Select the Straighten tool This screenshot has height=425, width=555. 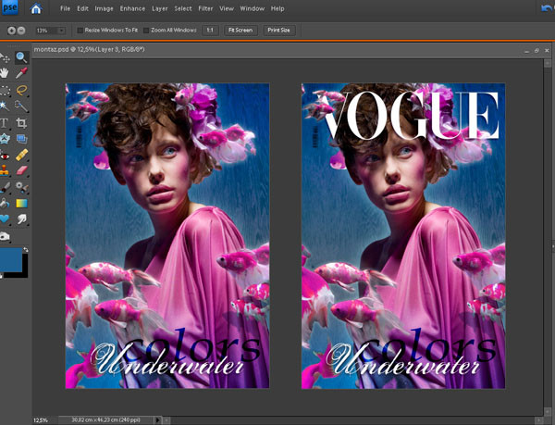tap(21, 139)
